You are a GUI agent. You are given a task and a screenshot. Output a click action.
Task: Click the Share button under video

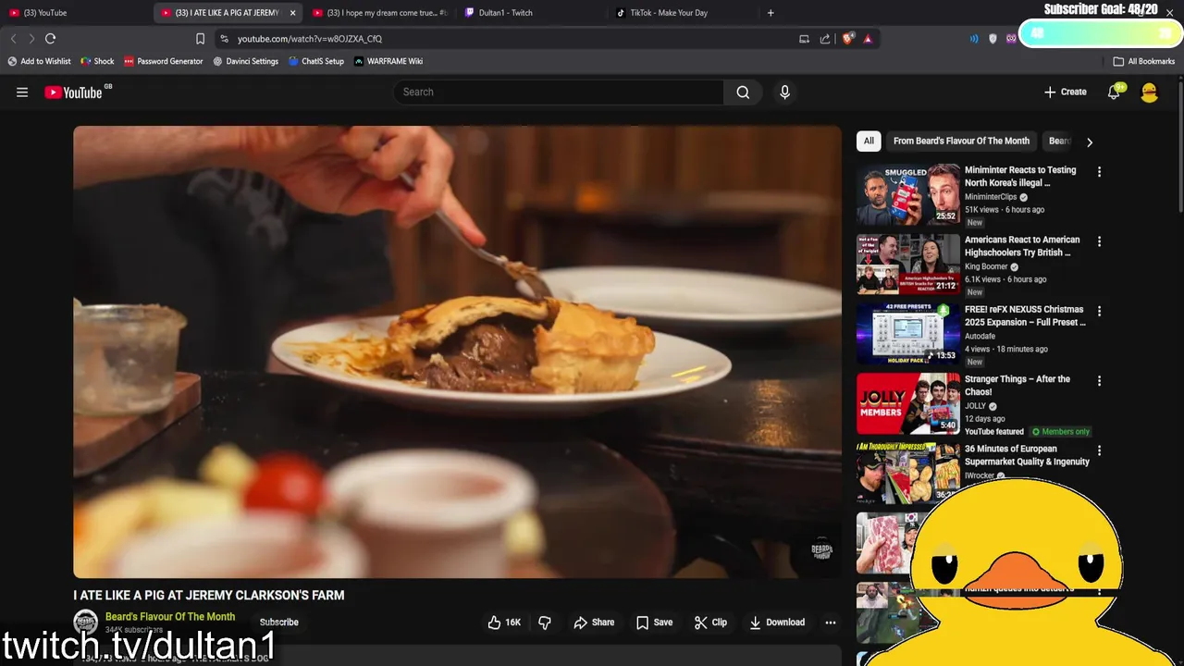pos(594,623)
